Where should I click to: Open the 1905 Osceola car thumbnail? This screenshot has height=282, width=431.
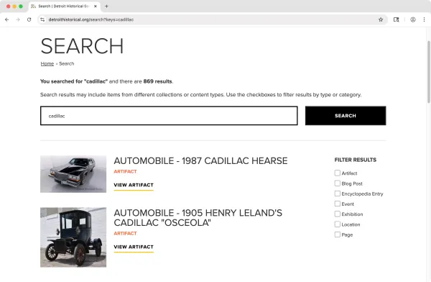[73, 237]
